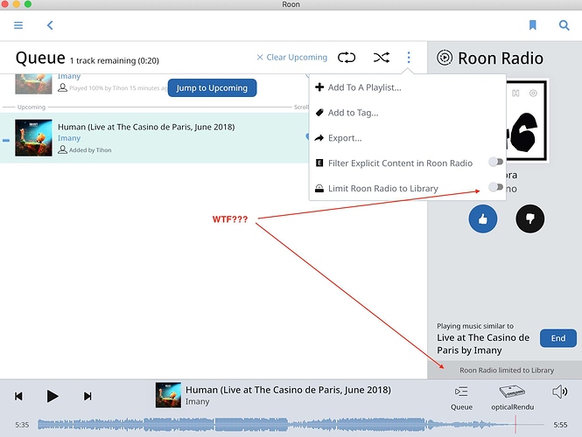Click 'Roon Radio limited to Library' status bar

point(505,371)
